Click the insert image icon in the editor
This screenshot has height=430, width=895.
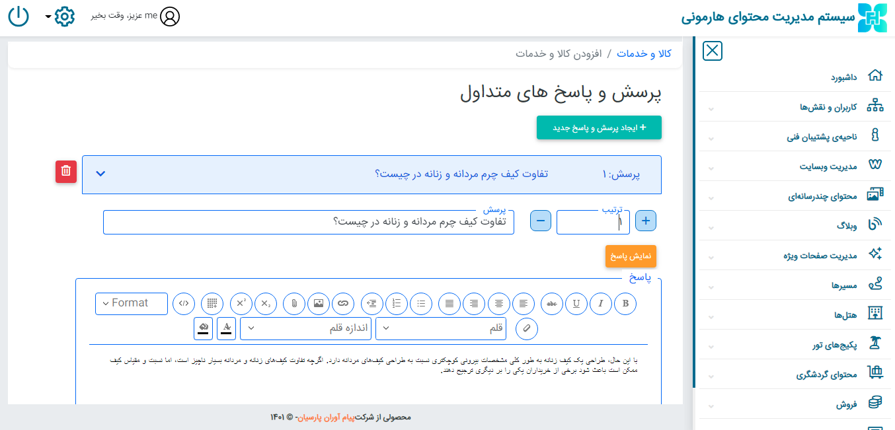[319, 303]
